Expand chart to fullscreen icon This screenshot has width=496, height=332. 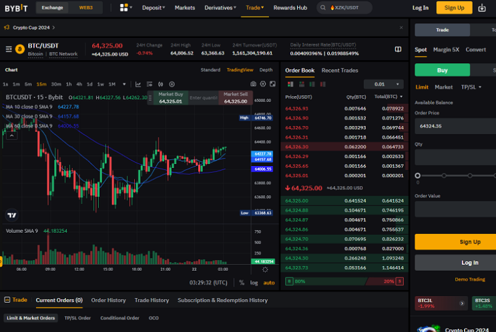tap(272, 84)
